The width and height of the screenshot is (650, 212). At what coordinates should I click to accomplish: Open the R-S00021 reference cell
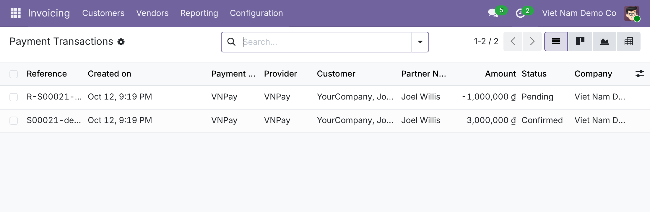click(x=54, y=97)
